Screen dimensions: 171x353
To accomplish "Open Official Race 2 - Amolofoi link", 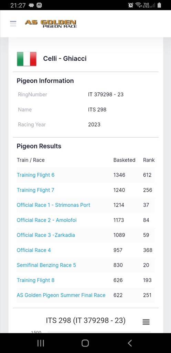I will click(x=47, y=220).
